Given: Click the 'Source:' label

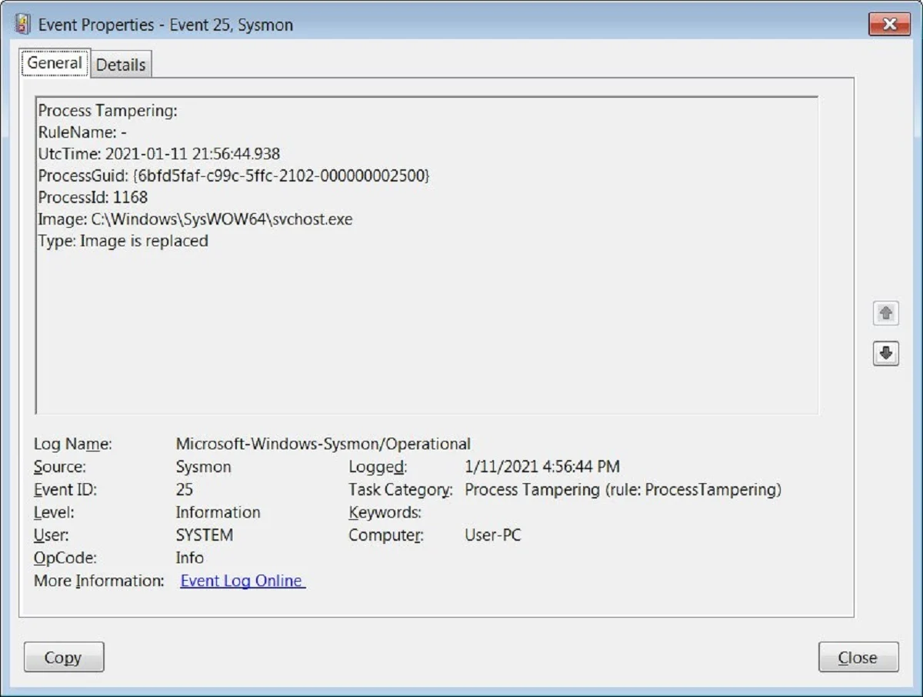Looking at the screenshot, I should [60, 467].
